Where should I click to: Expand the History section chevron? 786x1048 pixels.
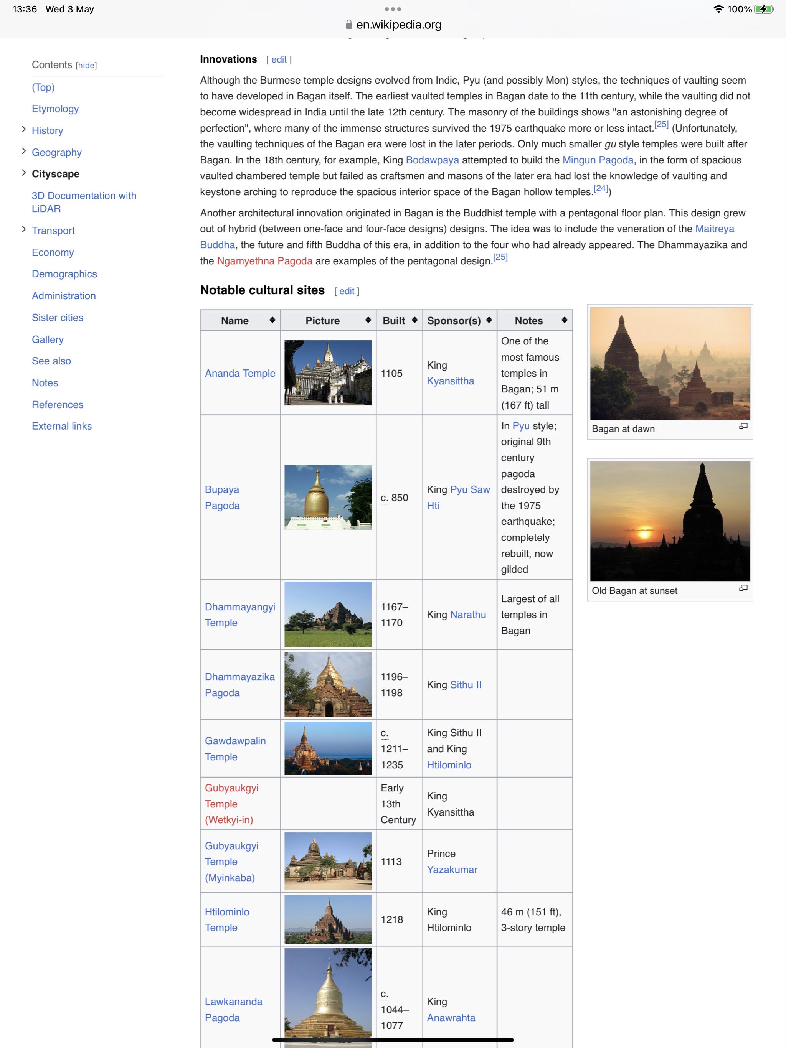coord(24,129)
